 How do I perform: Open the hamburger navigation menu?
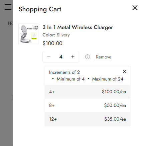(8, 7)
